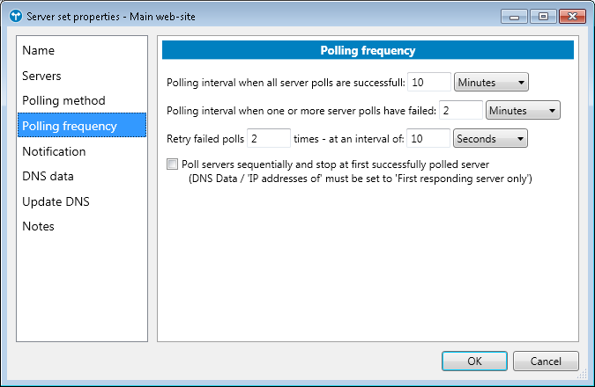Click the retry failed polls count field

pyautogui.click(x=269, y=138)
